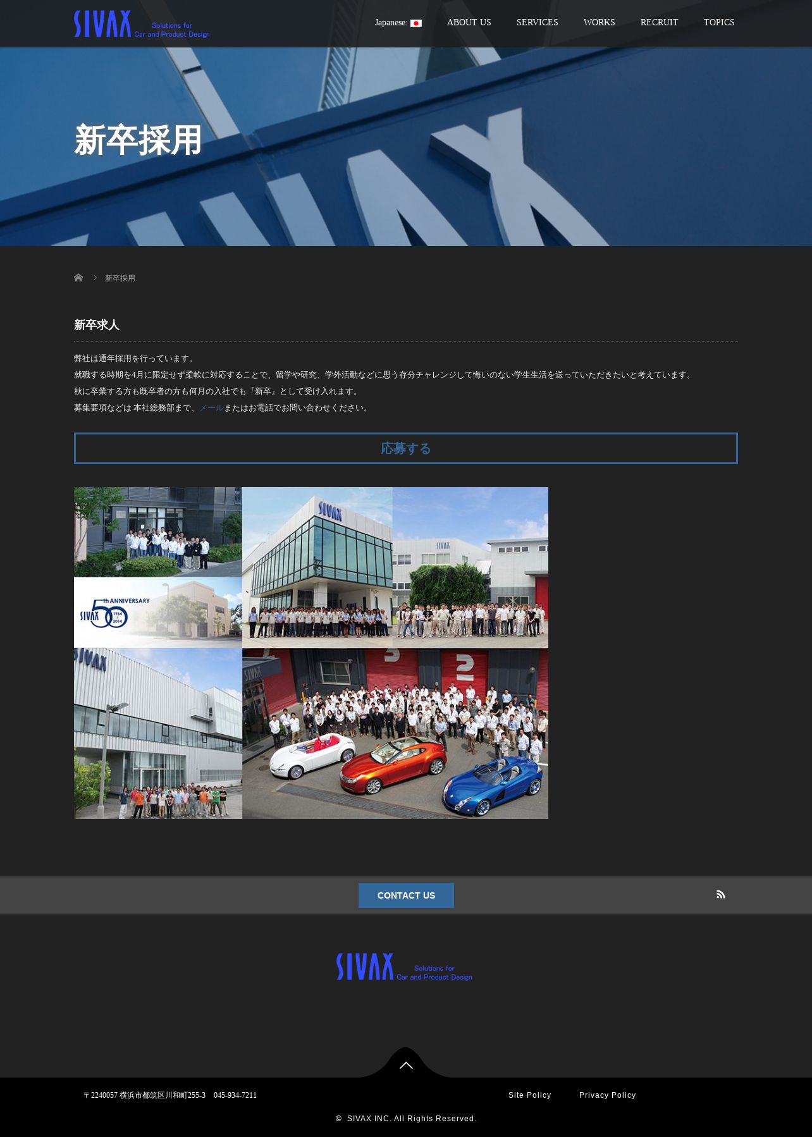Click the 応募する apply button
The image size is (812, 1137).
[x=406, y=448]
